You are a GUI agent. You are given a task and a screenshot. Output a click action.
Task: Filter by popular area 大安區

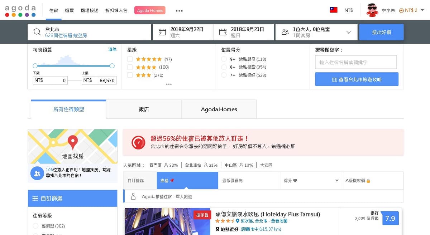point(266,165)
